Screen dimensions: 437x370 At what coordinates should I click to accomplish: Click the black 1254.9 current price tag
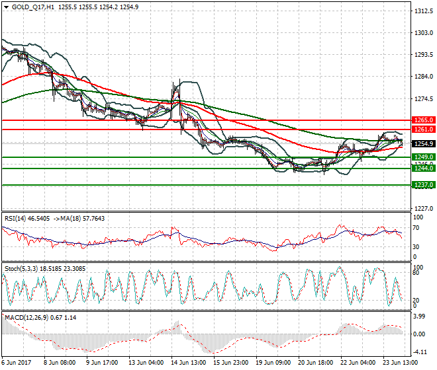click(x=422, y=143)
